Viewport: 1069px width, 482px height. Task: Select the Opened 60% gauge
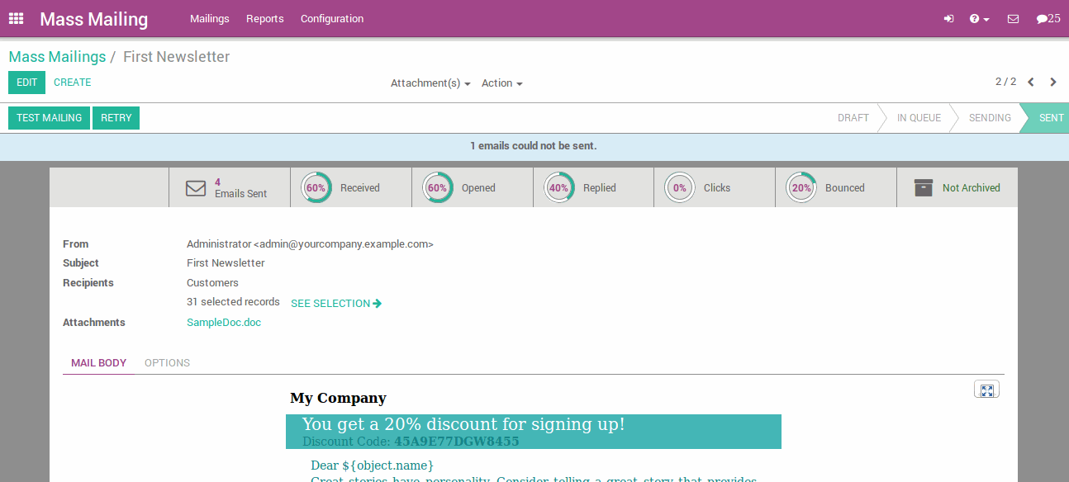click(x=437, y=187)
